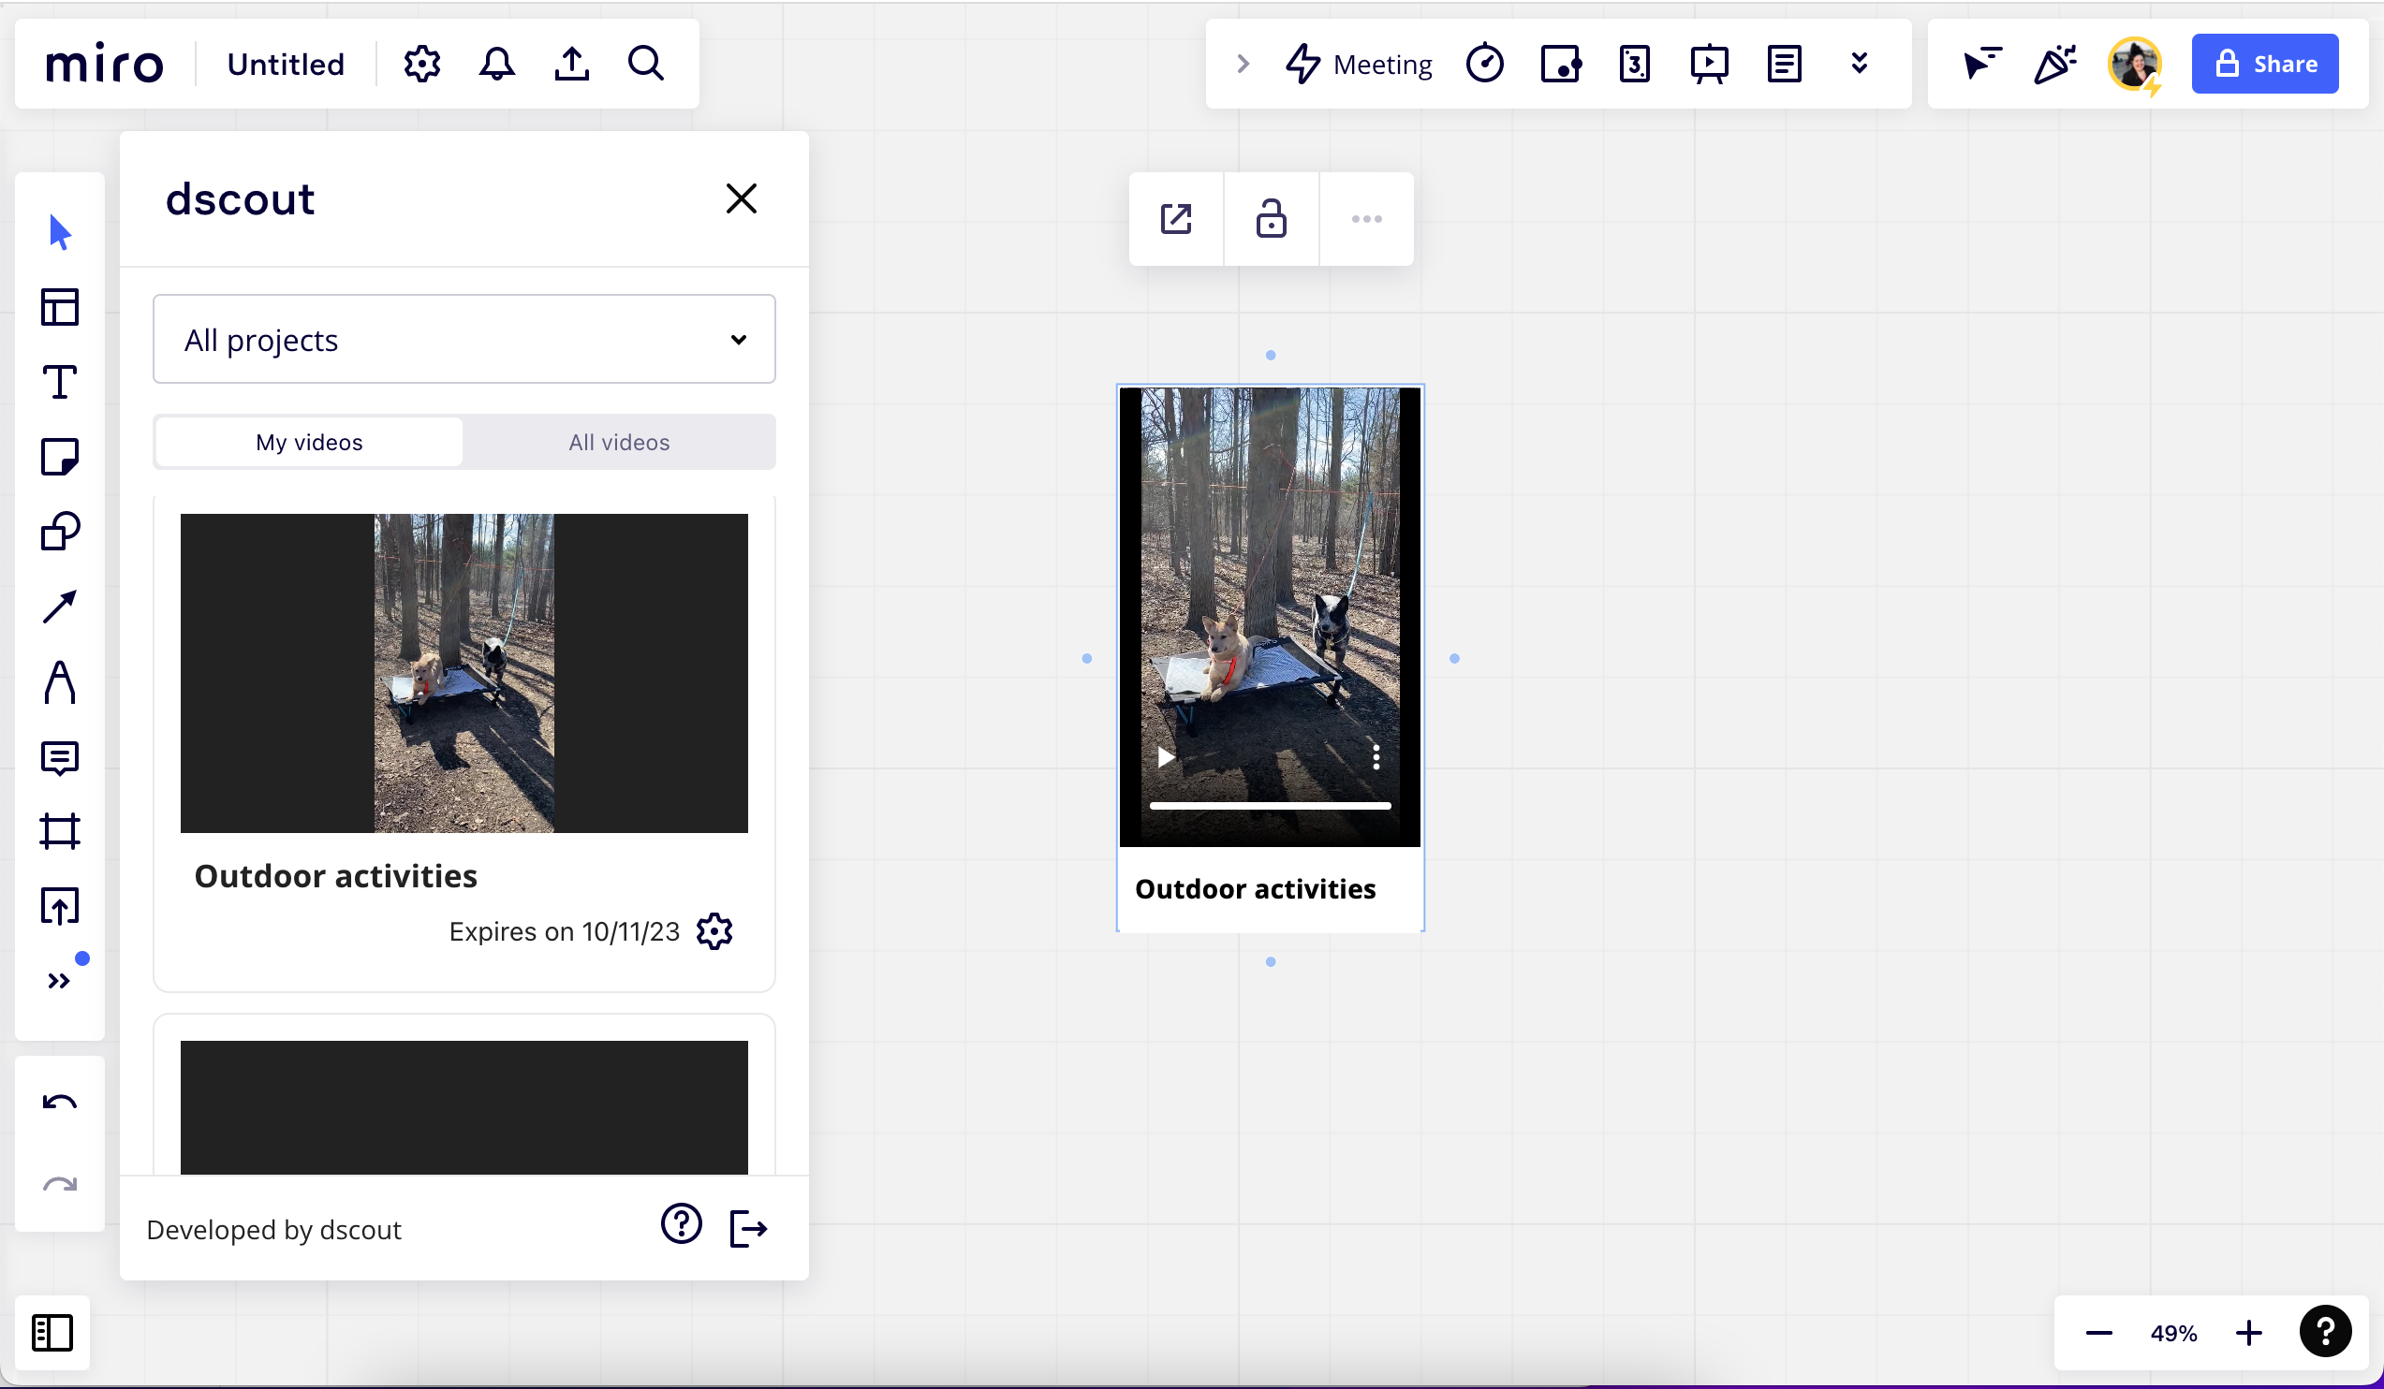The image size is (2384, 1389).
Task: Select the Pen drawing tool
Action: (x=60, y=681)
